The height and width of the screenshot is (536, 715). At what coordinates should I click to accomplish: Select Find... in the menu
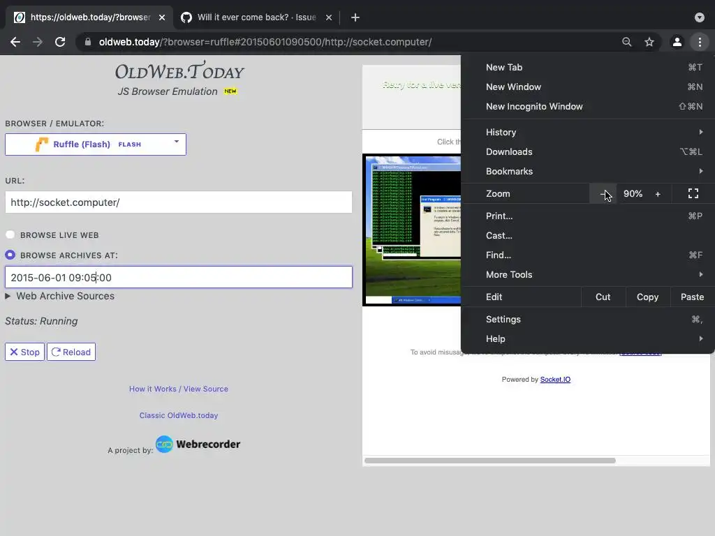[x=588, y=255]
